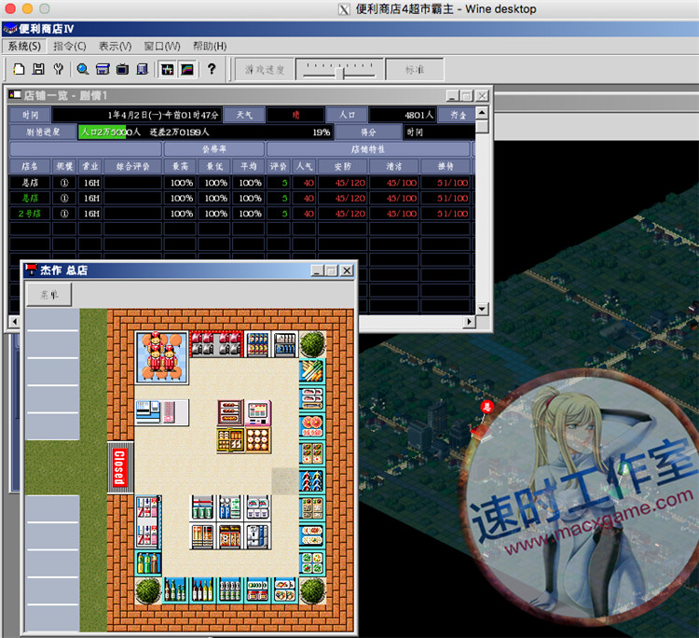Open the 窗口(W) menu
The image size is (699, 638).
click(x=162, y=47)
